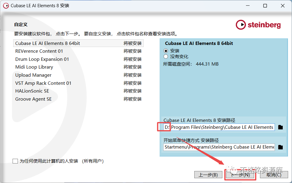Select Drum Loop Expansion 01 package
Viewport: 292px width, 183px height.
[x=78, y=59]
